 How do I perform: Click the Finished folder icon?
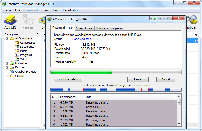click(12, 67)
